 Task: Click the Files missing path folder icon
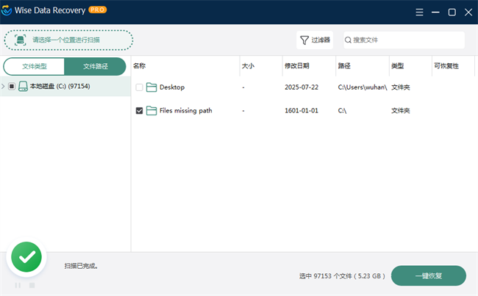[151, 111]
